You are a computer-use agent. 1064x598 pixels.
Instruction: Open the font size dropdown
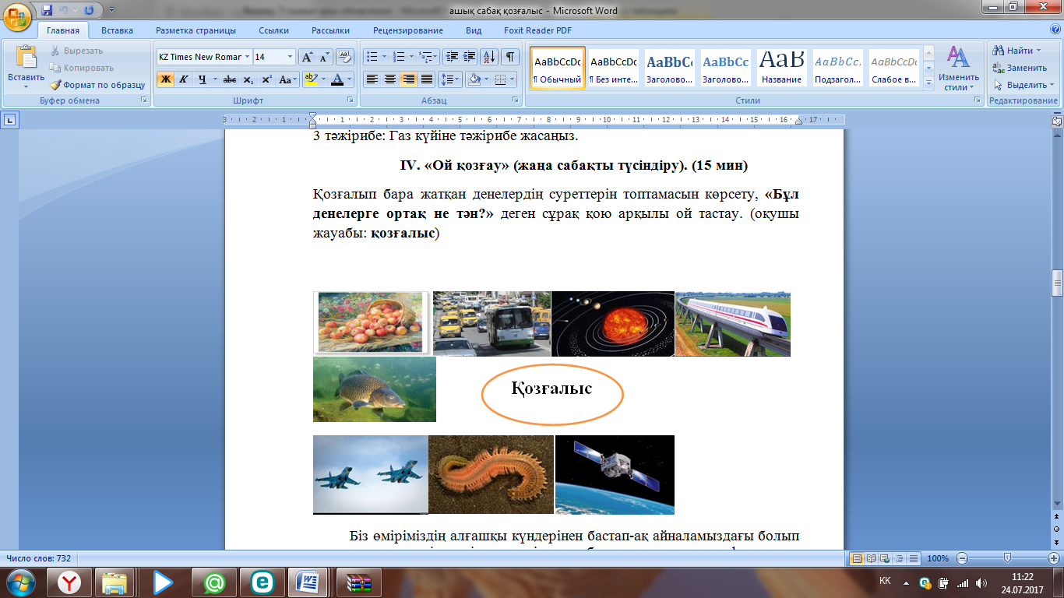coord(291,57)
